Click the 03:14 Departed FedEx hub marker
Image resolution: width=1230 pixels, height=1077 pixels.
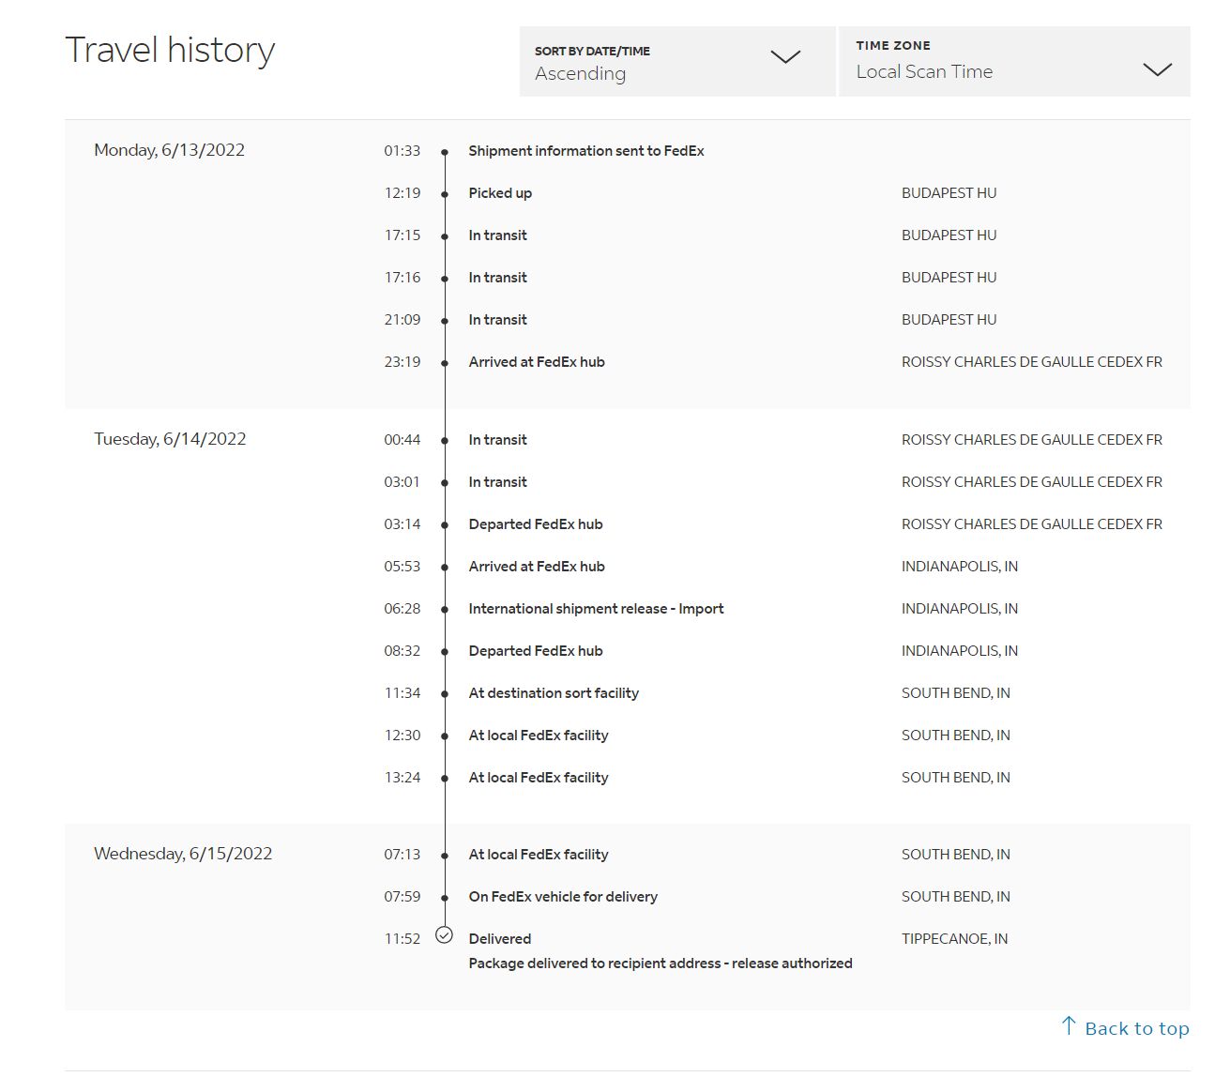point(445,525)
